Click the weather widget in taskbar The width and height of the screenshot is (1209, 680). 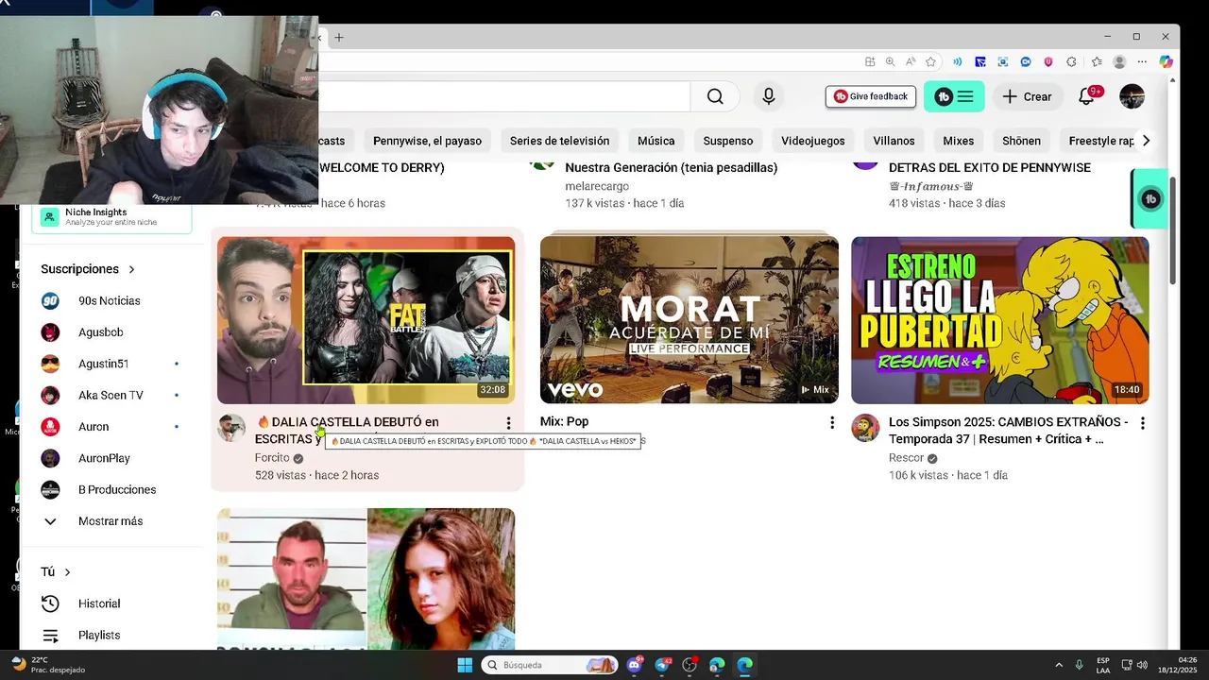pos(47,665)
